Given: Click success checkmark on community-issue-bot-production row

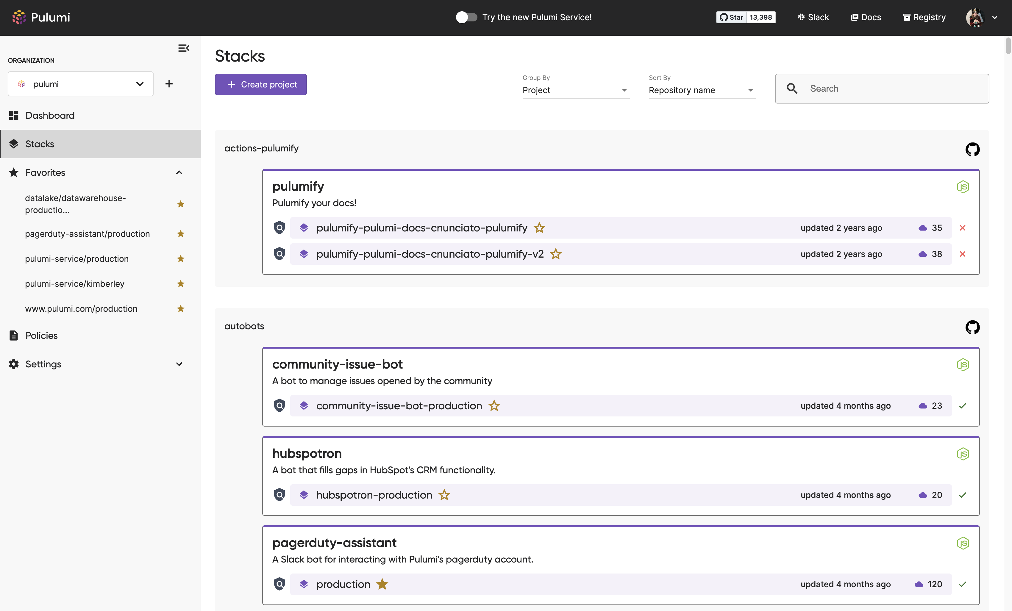Looking at the screenshot, I should 962,406.
